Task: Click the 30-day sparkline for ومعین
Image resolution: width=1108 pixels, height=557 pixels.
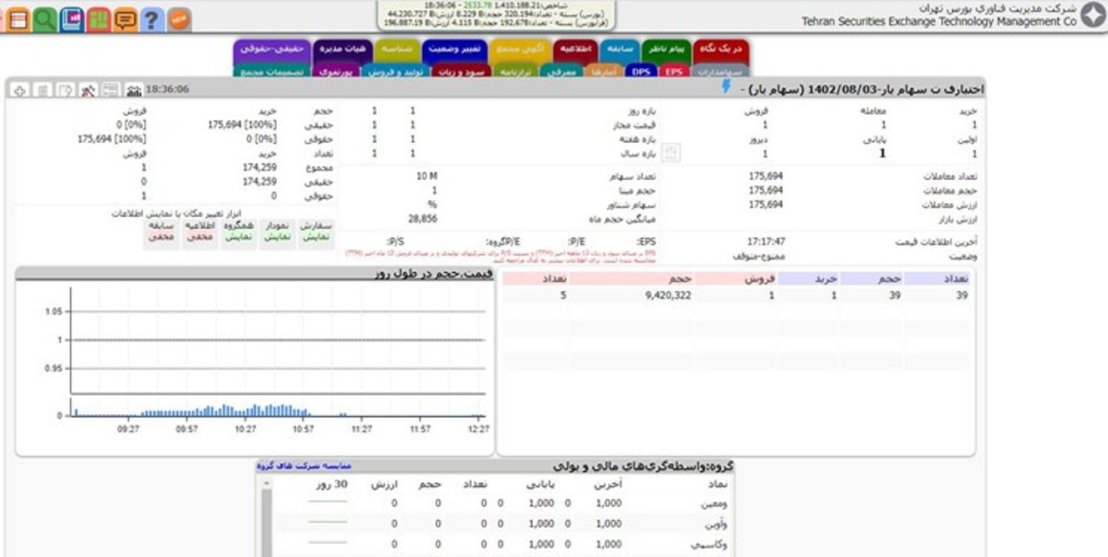Action: click(327, 504)
